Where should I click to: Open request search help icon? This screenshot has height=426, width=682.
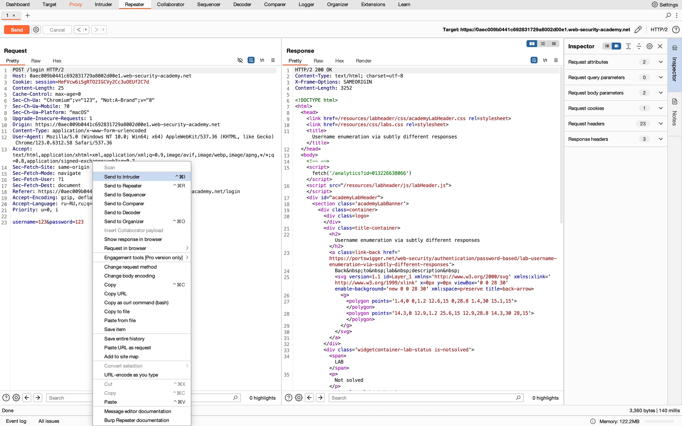[6, 398]
